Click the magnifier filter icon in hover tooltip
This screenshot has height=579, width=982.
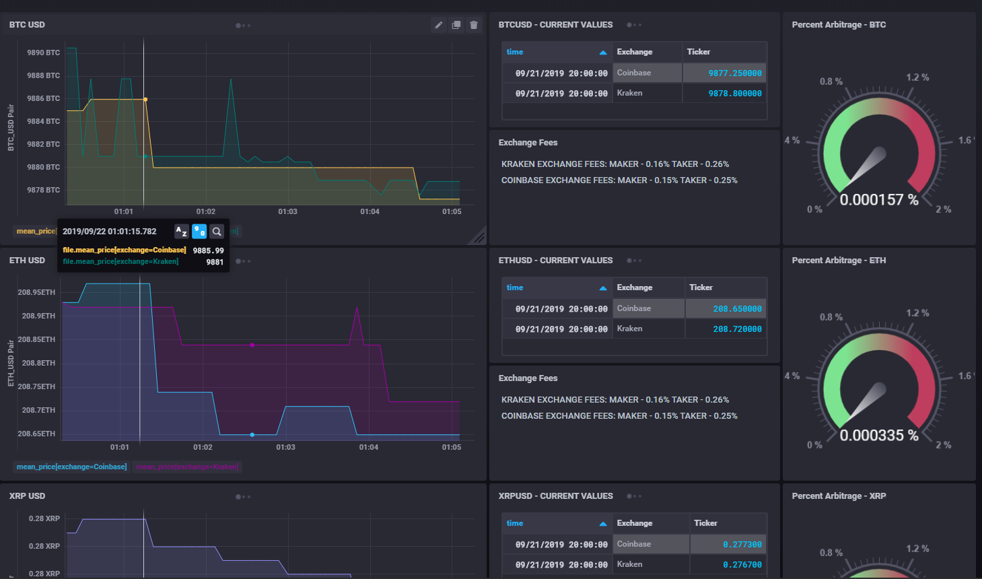pyautogui.click(x=217, y=232)
